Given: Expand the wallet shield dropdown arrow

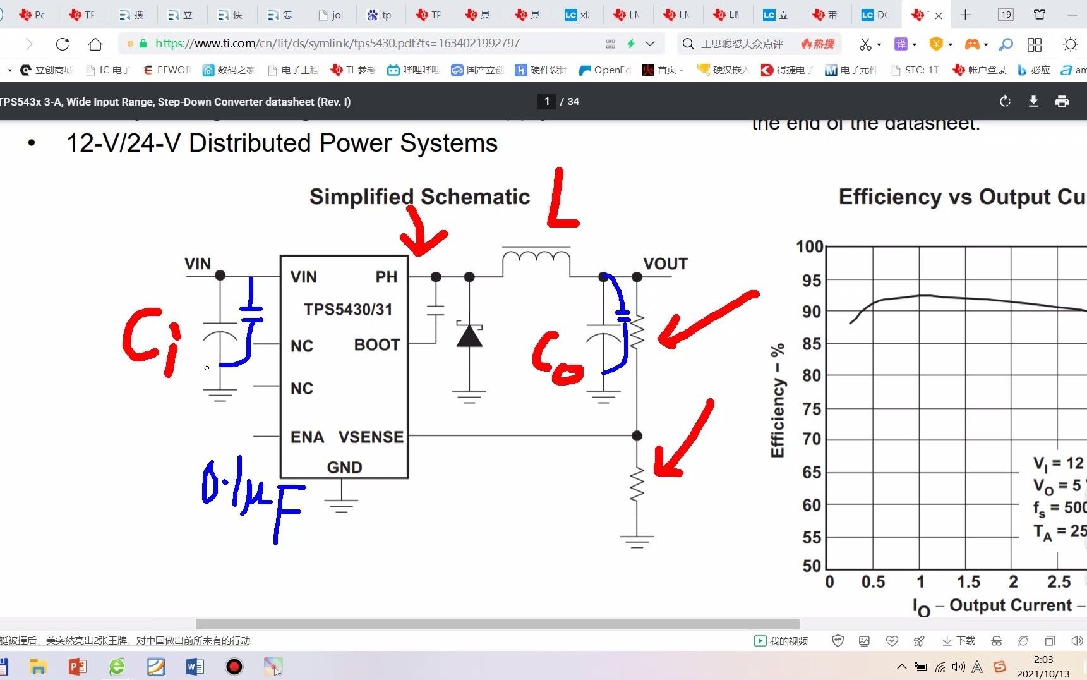Looking at the screenshot, I should click(x=950, y=45).
